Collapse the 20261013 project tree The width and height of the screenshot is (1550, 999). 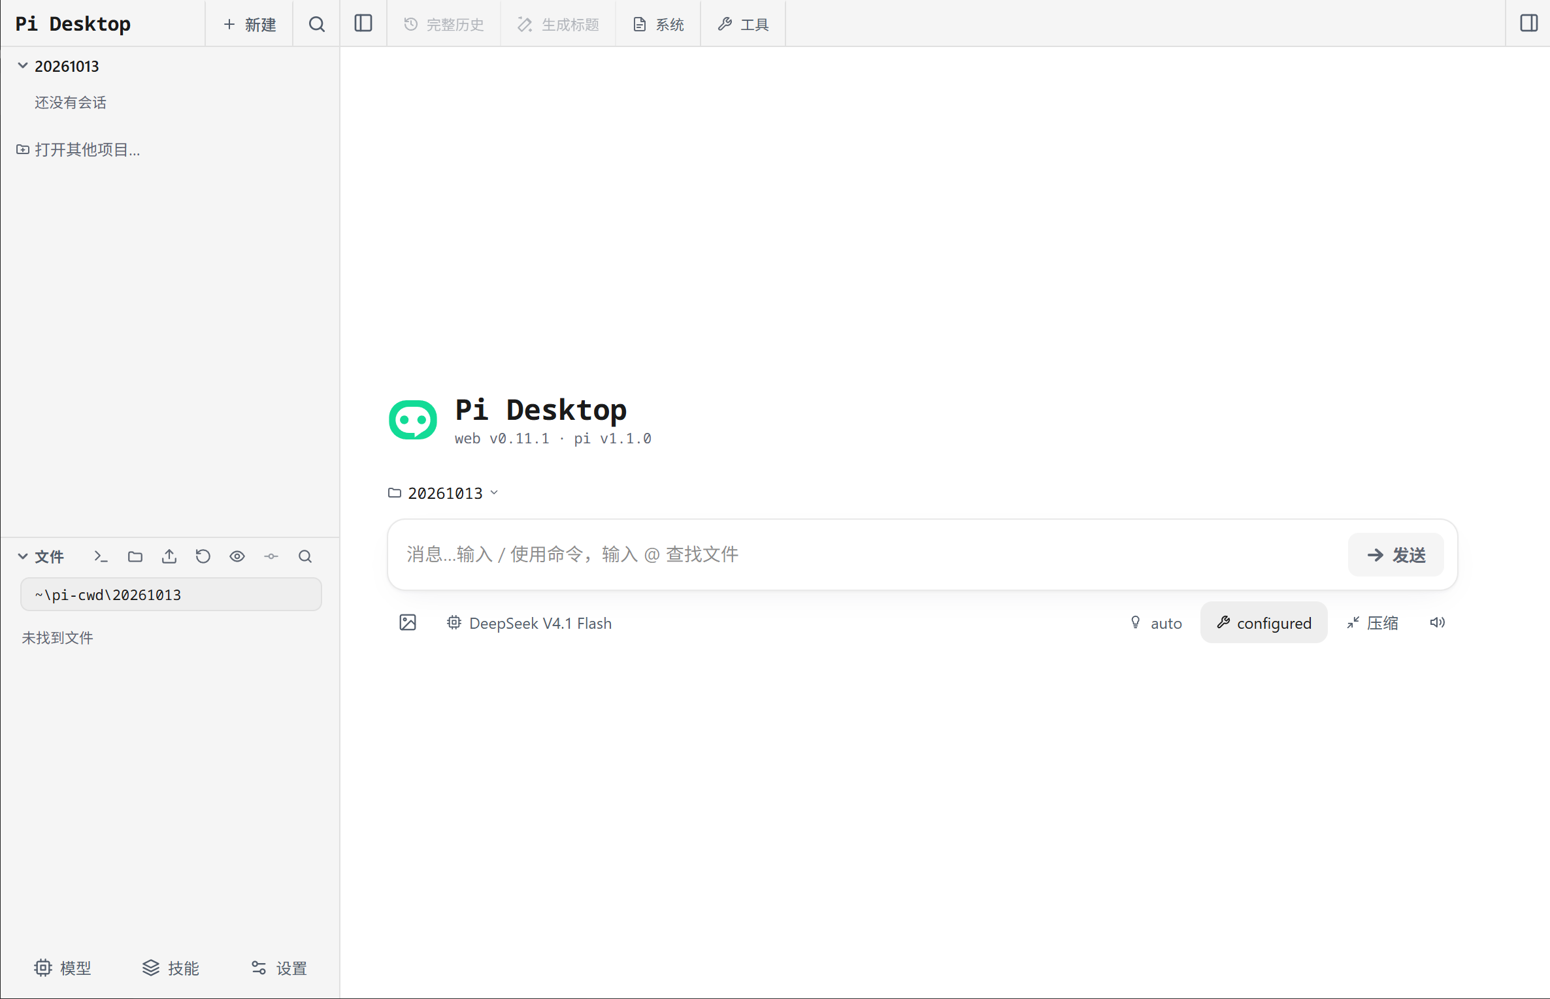coord(23,65)
